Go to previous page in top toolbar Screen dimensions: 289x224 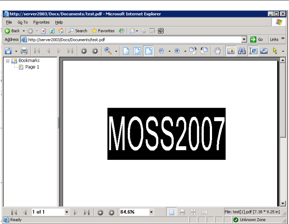(x=48, y=51)
